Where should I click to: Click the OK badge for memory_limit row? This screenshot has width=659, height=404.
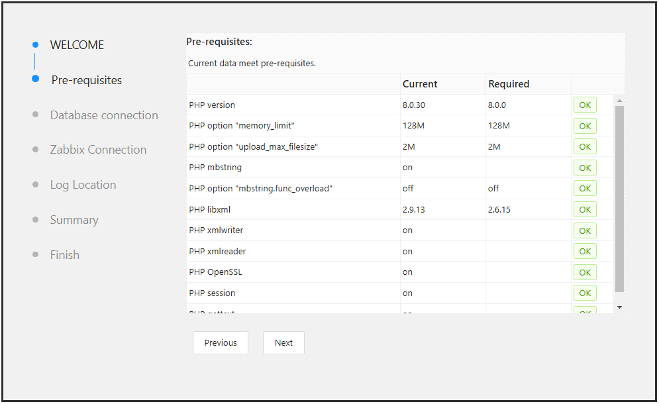585,126
